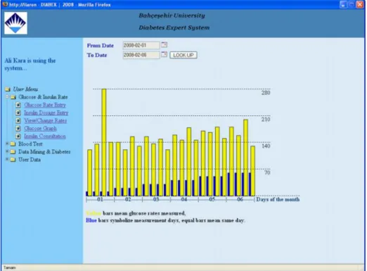Expand the Data Mining & Diabetes node
This screenshot has width=367, height=271.
(7, 151)
